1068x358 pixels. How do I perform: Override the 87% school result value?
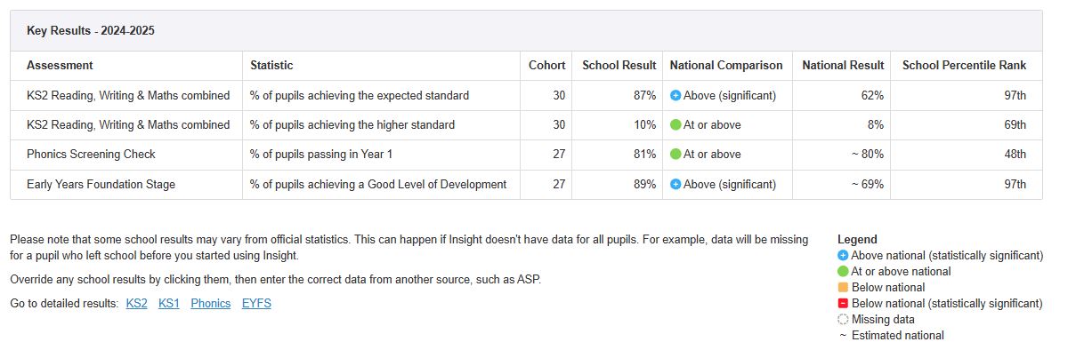(644, 95)
